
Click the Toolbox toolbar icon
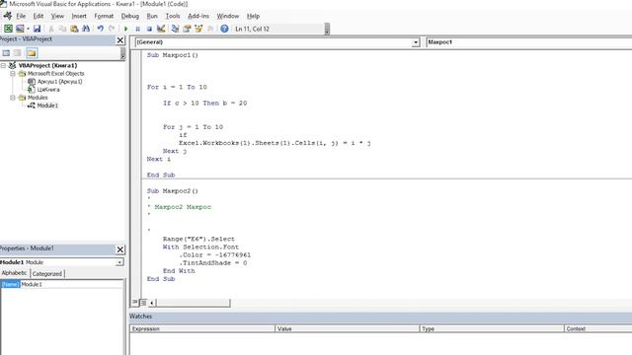click(210, 29)
